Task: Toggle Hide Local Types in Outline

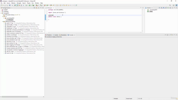Action: point(170,8)
